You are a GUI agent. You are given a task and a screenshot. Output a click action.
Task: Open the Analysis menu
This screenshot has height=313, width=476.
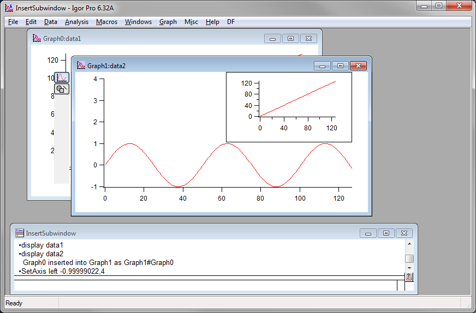(x=76, y=22)
